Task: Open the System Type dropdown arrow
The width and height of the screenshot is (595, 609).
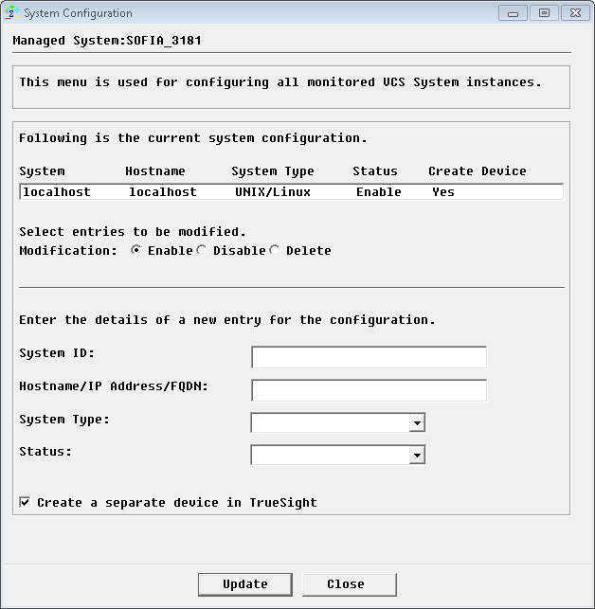Action: (x=417, y=422)
